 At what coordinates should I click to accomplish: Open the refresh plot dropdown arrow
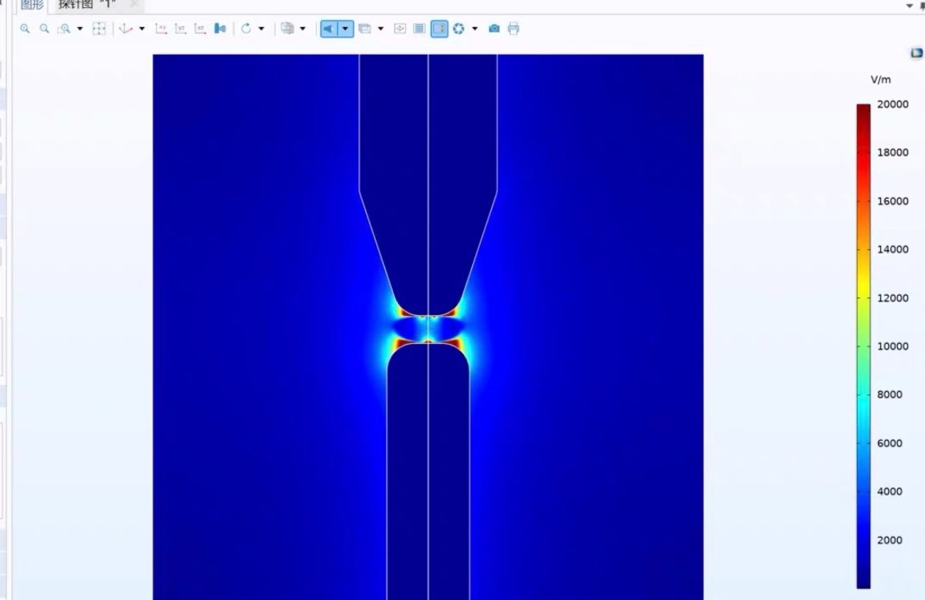pyautogui.click(x=475, y=28)
